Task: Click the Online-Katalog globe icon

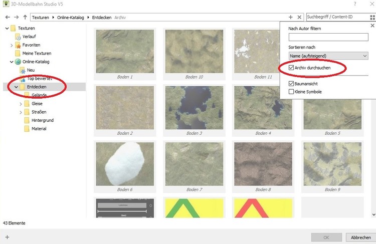Action: (x=18, y=62)
